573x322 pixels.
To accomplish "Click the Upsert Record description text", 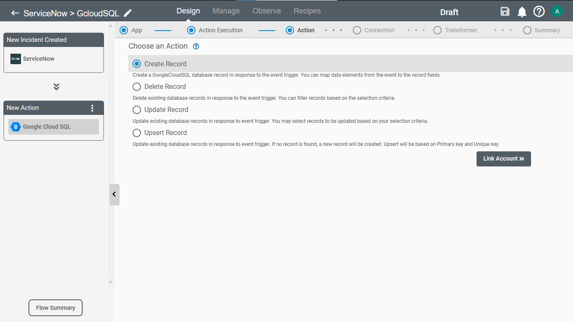I will click(x=316, y=144).
